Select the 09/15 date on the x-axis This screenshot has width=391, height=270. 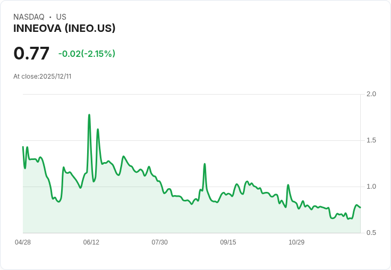click(228, 242)
